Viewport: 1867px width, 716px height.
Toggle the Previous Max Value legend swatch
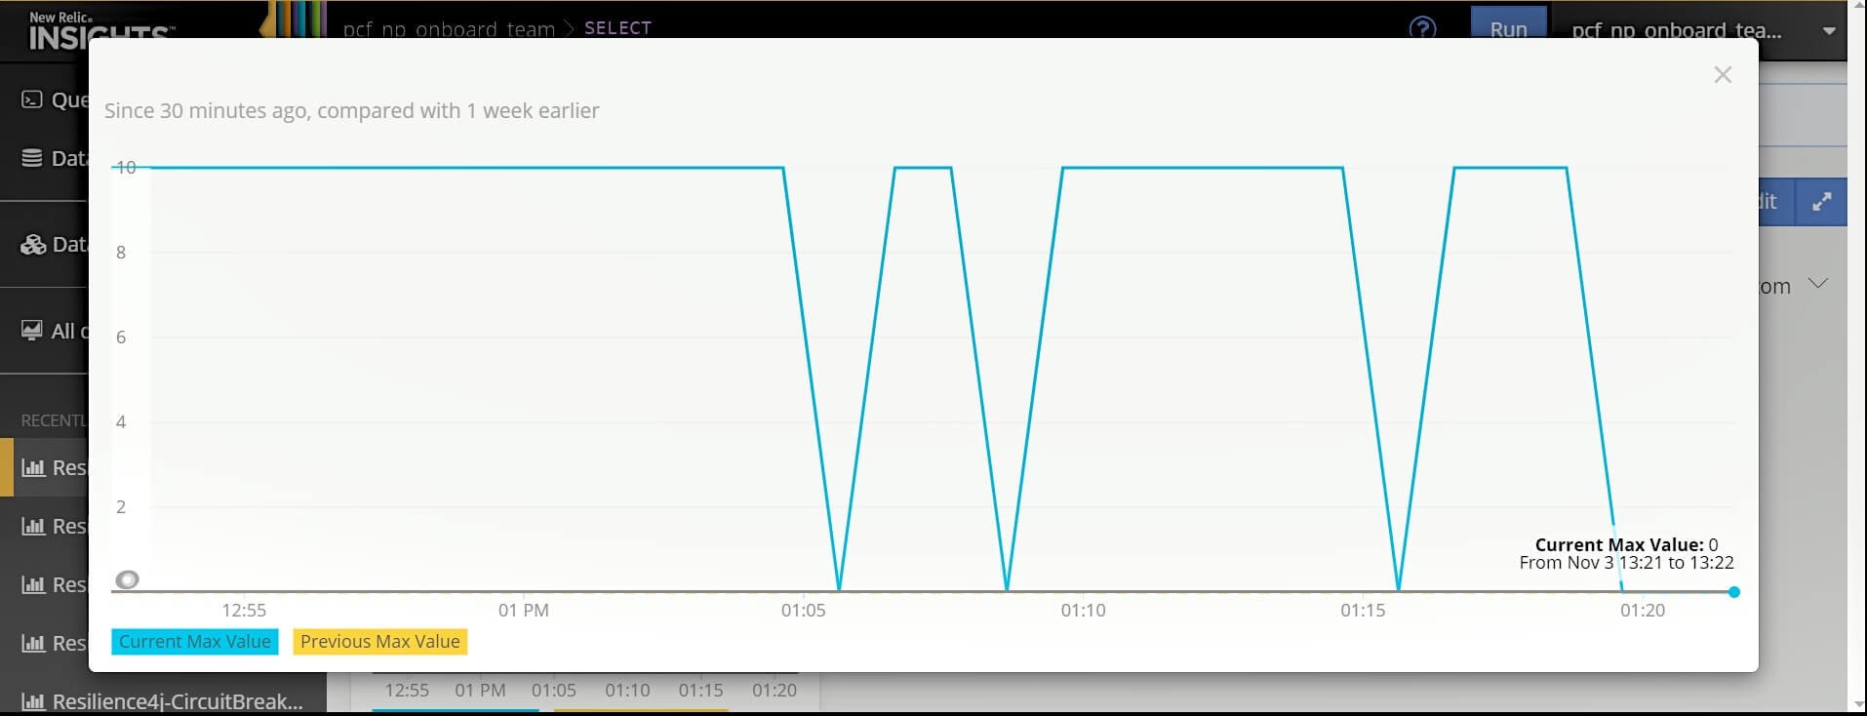tap(380, 642)
